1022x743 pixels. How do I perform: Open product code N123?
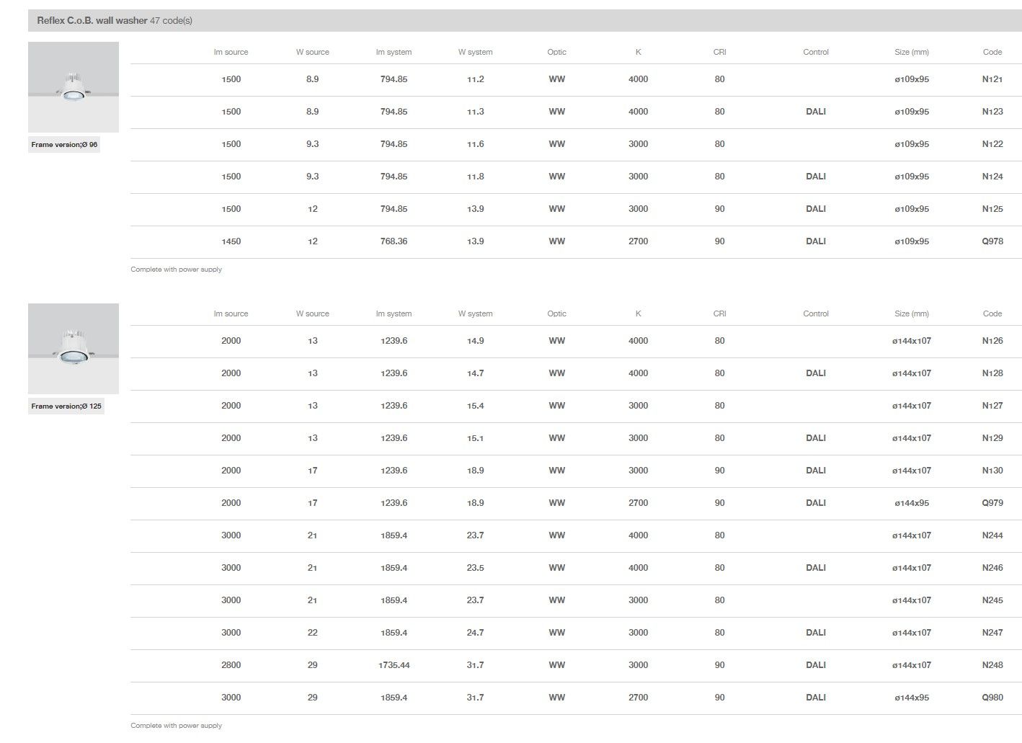point(992,112)
